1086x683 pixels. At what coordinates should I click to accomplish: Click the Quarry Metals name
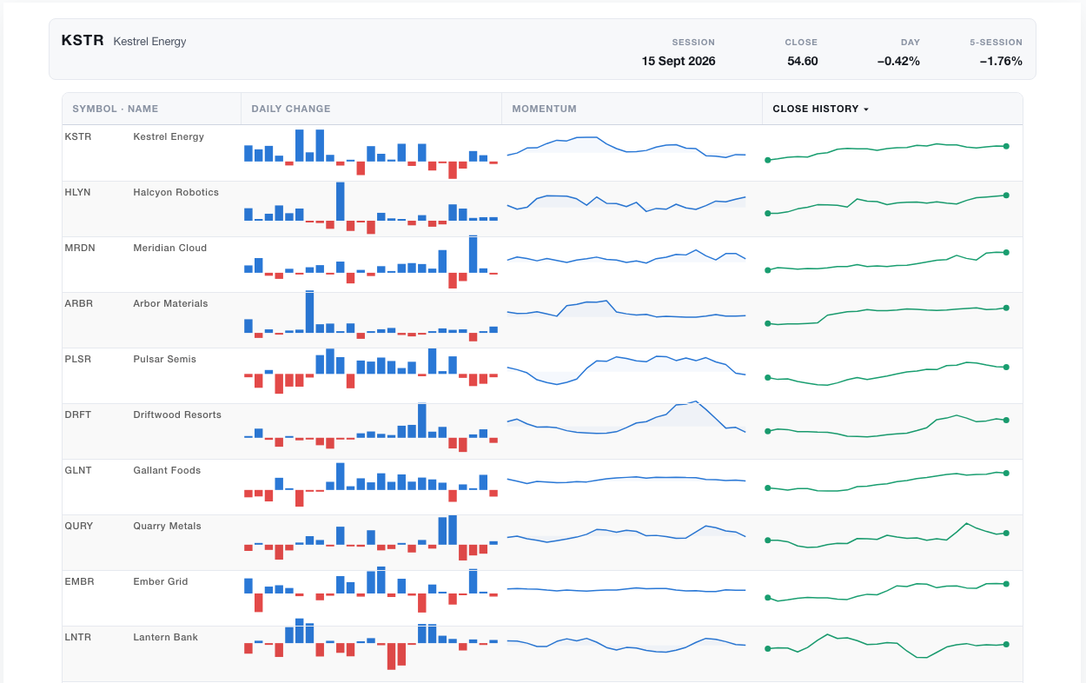coord(168,526)
